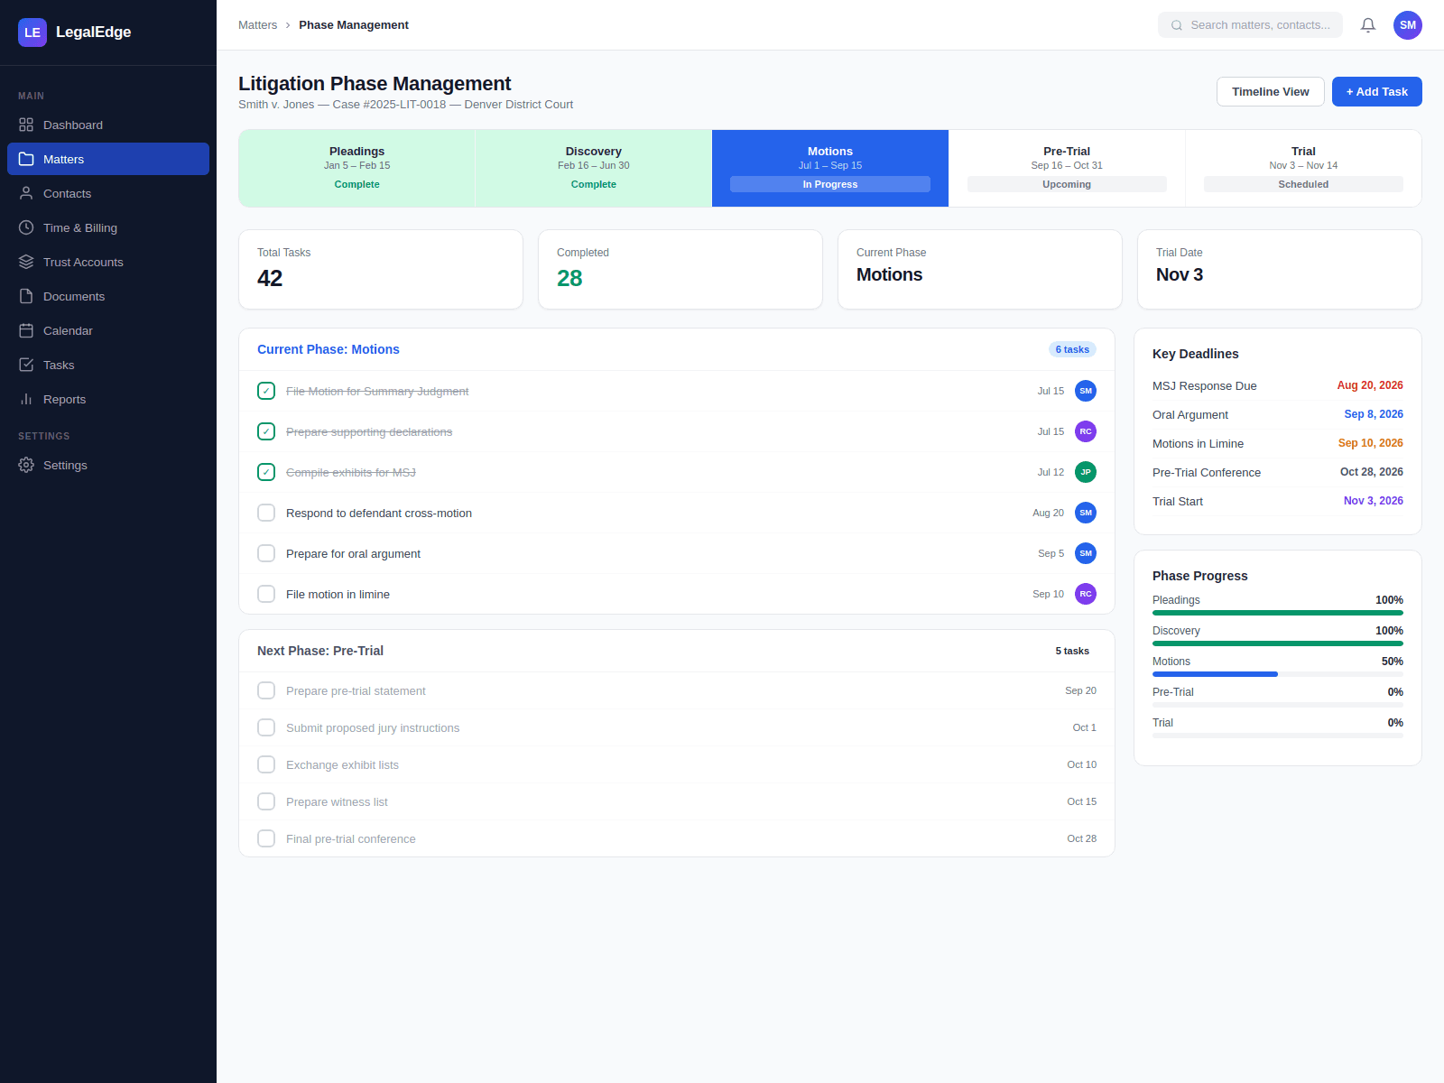Click Trial Start Nov 3, 2026 deadline
The width and height of the screenshot is (1444, 1083).
click(1278, 501)
